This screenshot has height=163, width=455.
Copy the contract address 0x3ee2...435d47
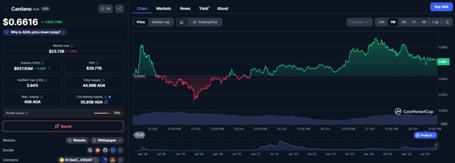[96, 160]
